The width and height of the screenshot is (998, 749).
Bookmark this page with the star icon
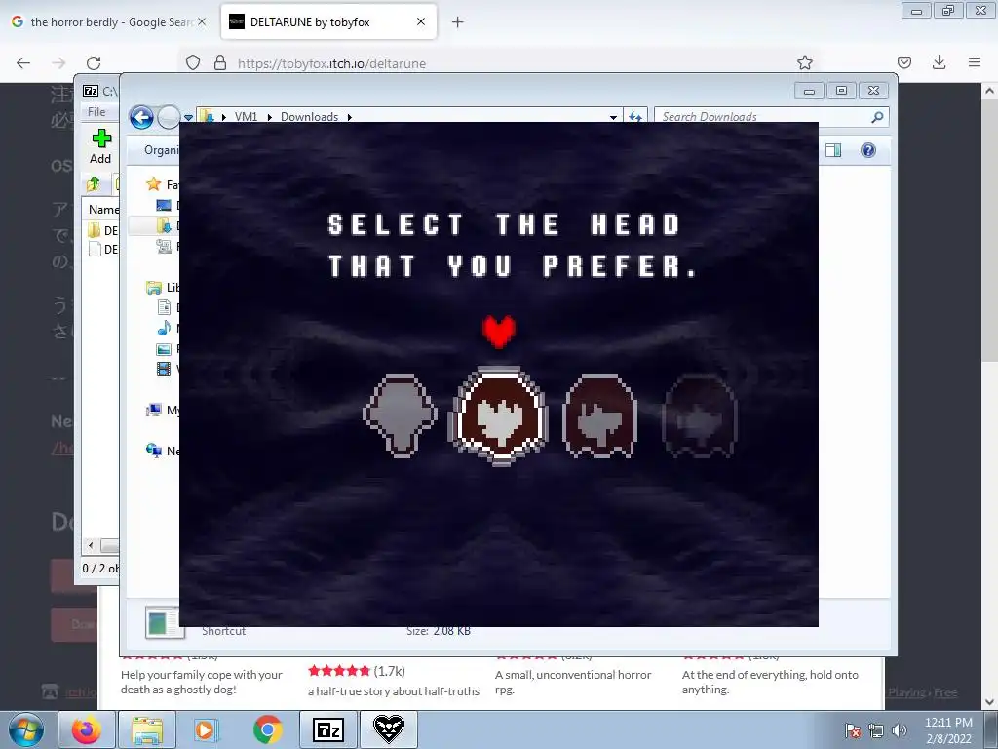pos(804,62)
